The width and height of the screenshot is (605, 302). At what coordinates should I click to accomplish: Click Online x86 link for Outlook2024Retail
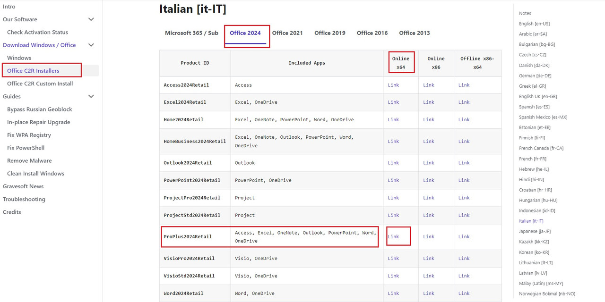pyautogui.click(x=429, y=163)
